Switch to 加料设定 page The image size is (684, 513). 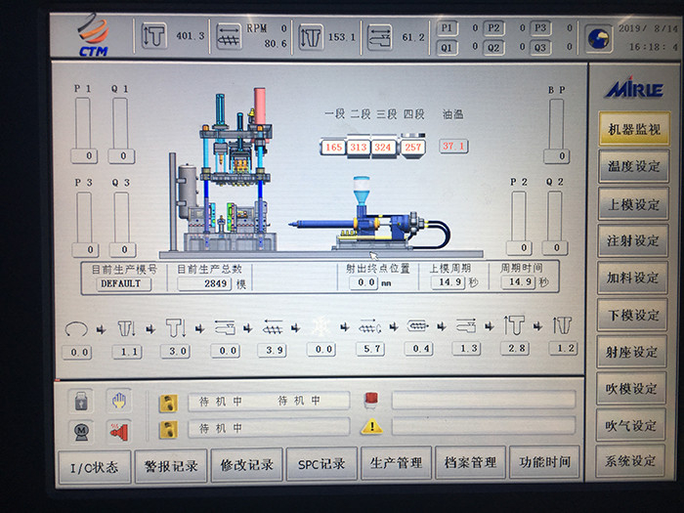tap(632, 278)
